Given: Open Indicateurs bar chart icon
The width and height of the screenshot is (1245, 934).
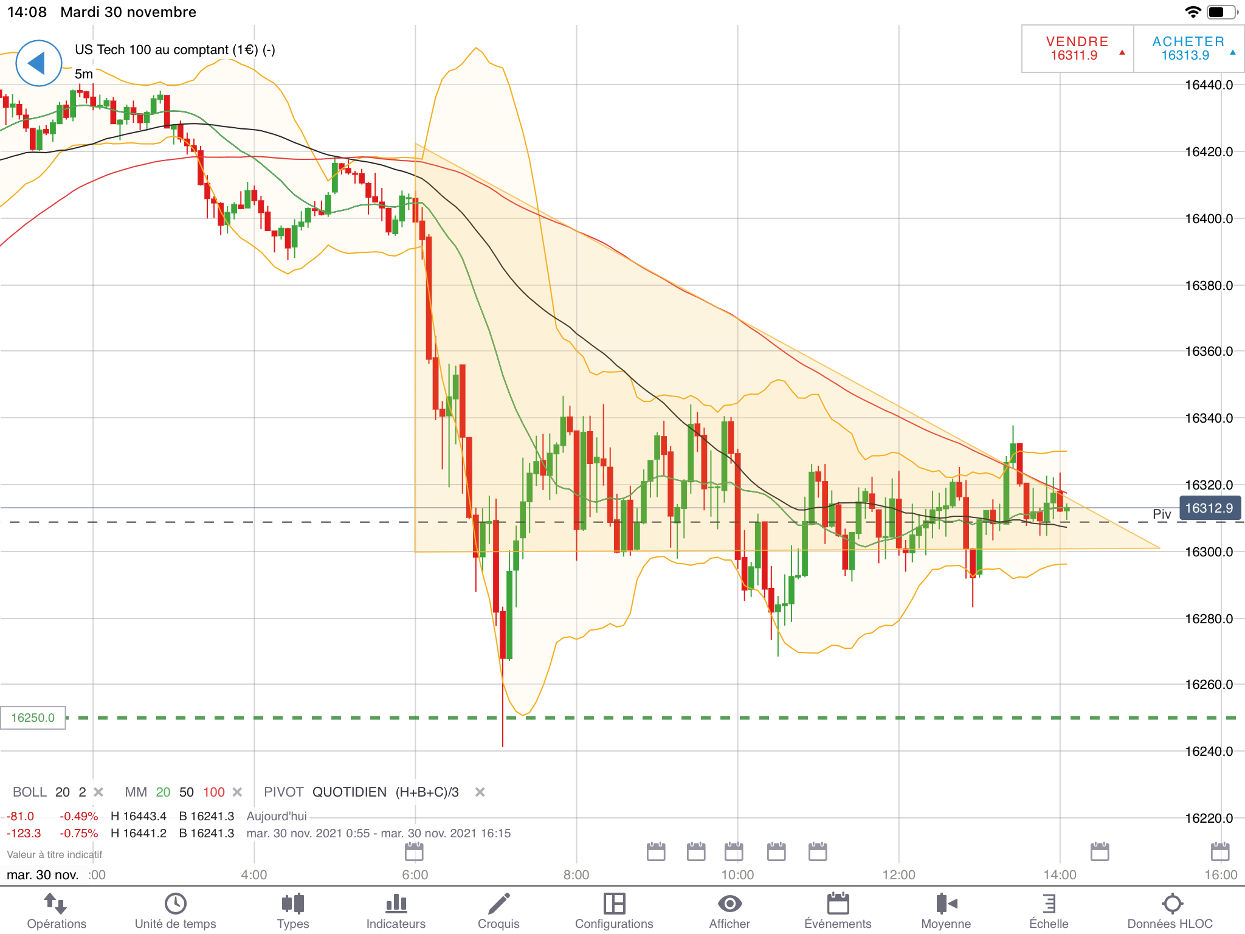Looking at the screenshot, I should (x=396, y=904).
